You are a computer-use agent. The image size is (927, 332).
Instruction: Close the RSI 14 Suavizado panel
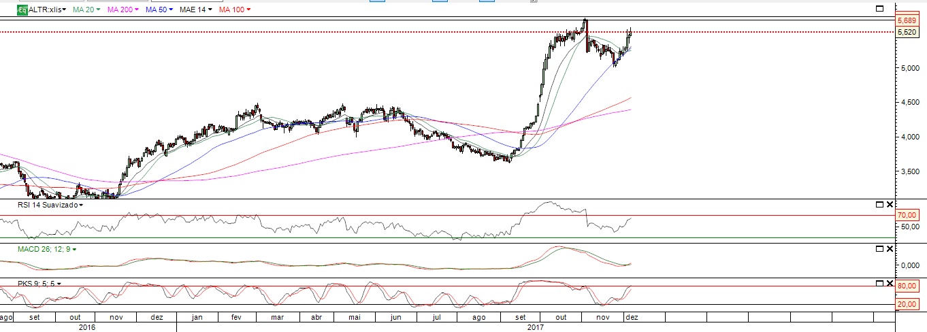[x=889, y=204]
